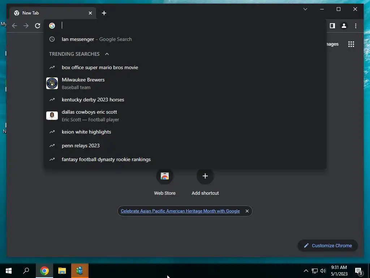Reload the page with the refresh icon
This screenshot has width=370, height=278.
(38, 26)
